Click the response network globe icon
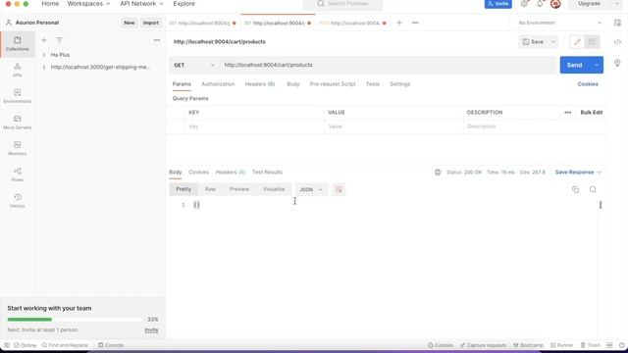This screenshot has width=628, height=353. (x=438, y=173)
